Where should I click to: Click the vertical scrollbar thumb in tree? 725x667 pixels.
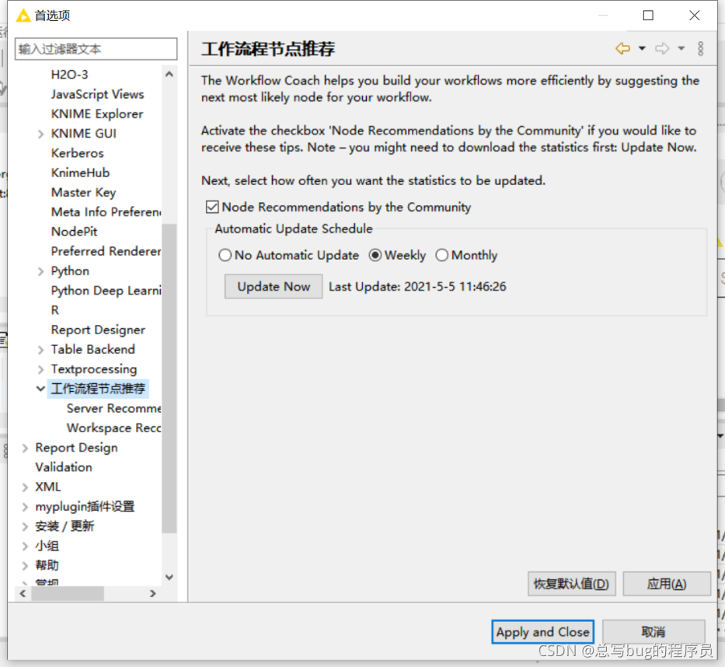pyautogui.click(x=169, y=379)
